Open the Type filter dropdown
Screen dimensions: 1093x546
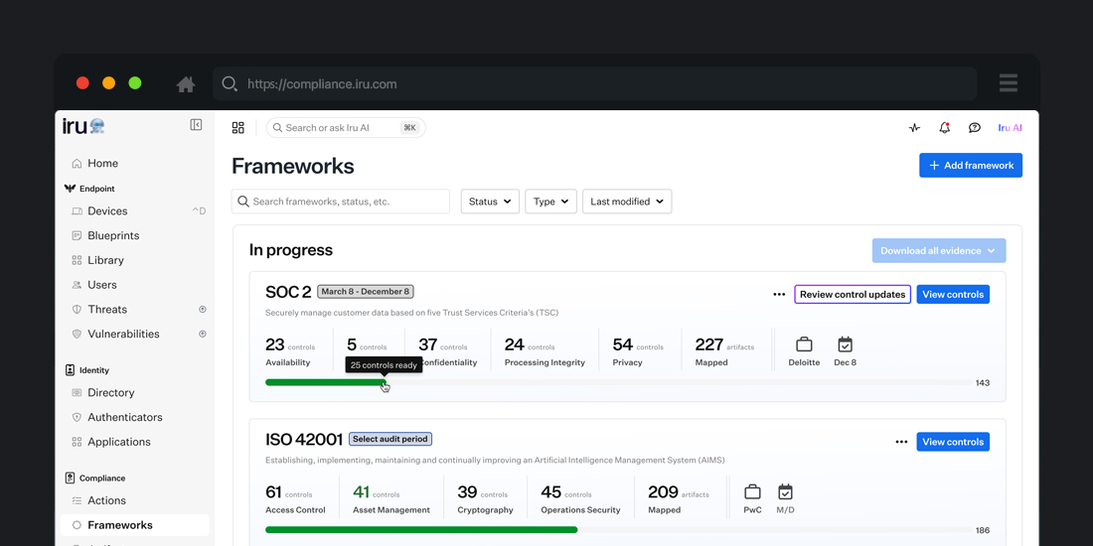pos(550,202)
